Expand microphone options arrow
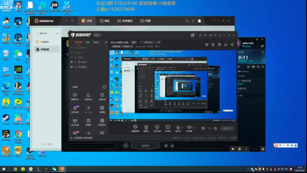The width and height of the screenshot is (307, 173). tap(183, 128)
